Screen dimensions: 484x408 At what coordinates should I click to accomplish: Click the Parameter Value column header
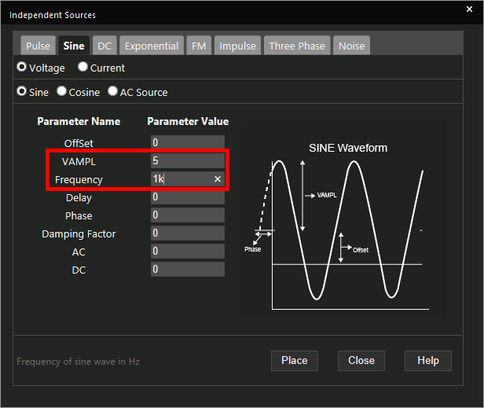[188, 121]
